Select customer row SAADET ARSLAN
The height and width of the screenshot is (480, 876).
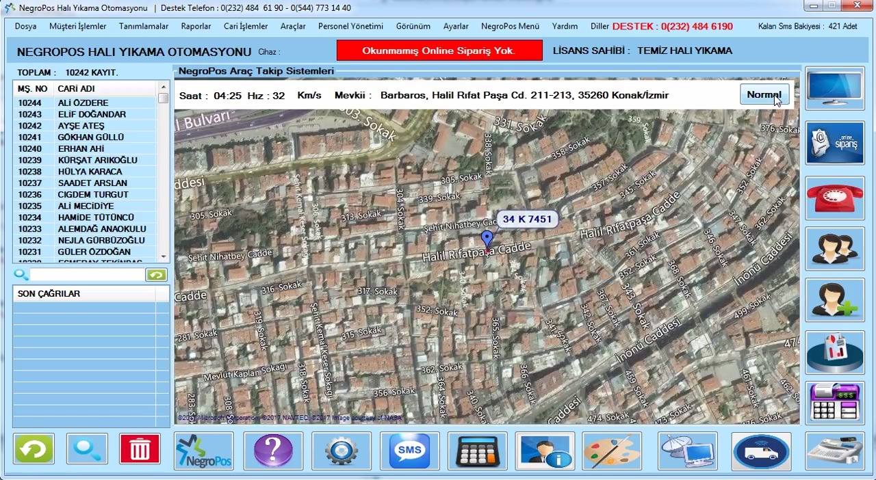coord(85,183)
